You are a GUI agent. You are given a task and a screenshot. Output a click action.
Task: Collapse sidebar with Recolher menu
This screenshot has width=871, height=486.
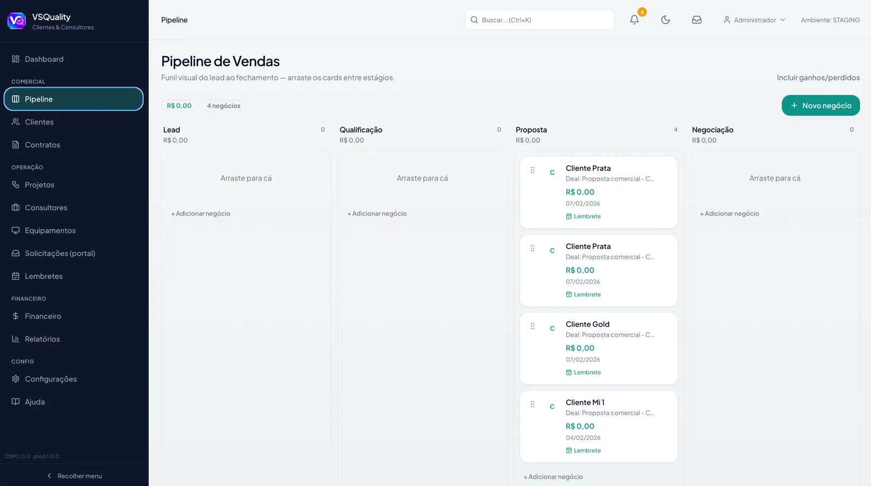coord(74,476)
